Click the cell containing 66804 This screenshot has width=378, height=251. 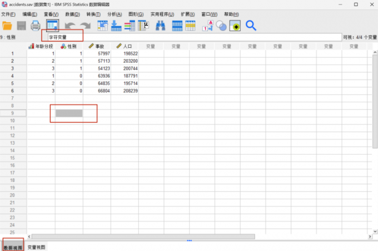tap(97, 90)
